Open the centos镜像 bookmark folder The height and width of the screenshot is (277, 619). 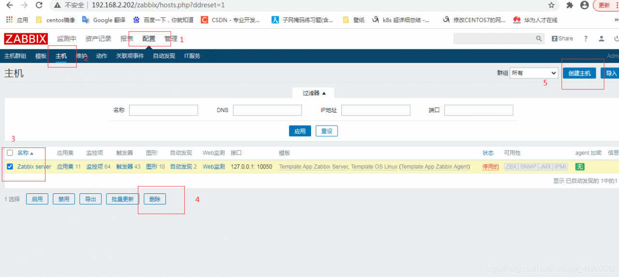coord(55,20)
